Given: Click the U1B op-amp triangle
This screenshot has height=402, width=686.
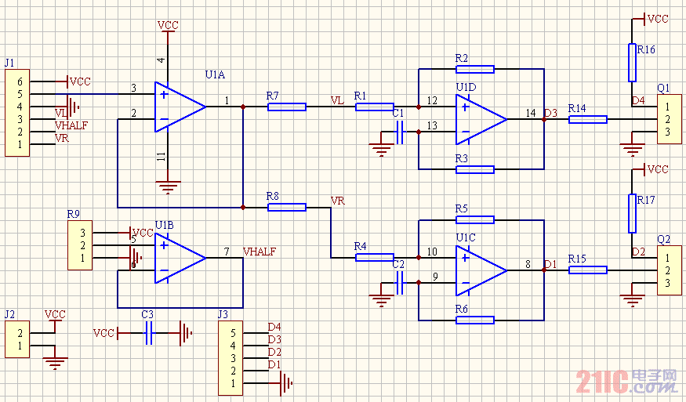Looking at the screenshot, I should 179,258.
